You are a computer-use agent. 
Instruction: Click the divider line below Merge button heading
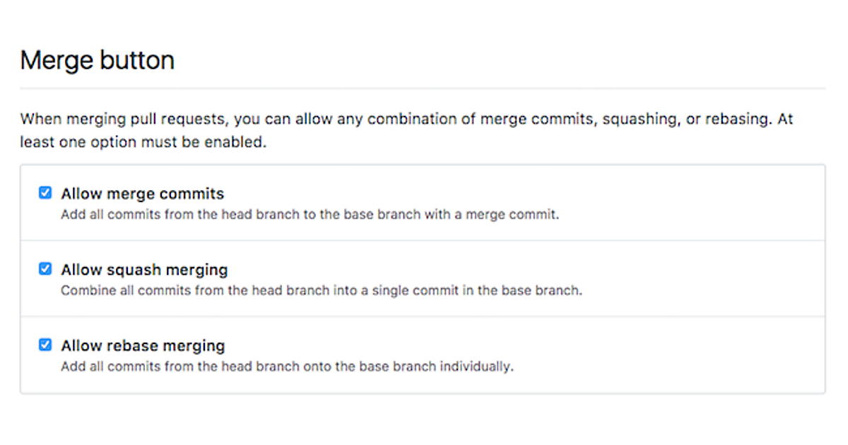click(423, 88)
